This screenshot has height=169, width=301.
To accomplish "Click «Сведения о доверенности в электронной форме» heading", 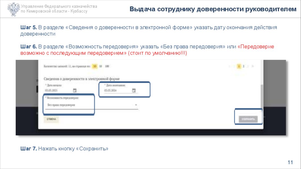I will pos(82,79).
